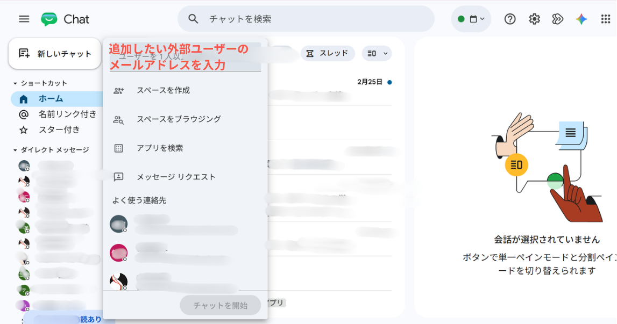Image resolution: width=617 pixels, height=324 pixels.
Task: Open the main hamburger menu
Action: point(24,19)
